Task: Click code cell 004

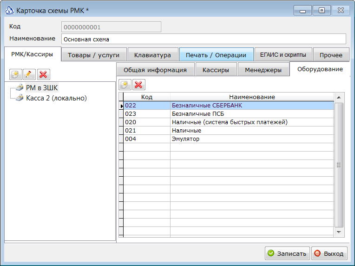Action: tap(147, 139)
